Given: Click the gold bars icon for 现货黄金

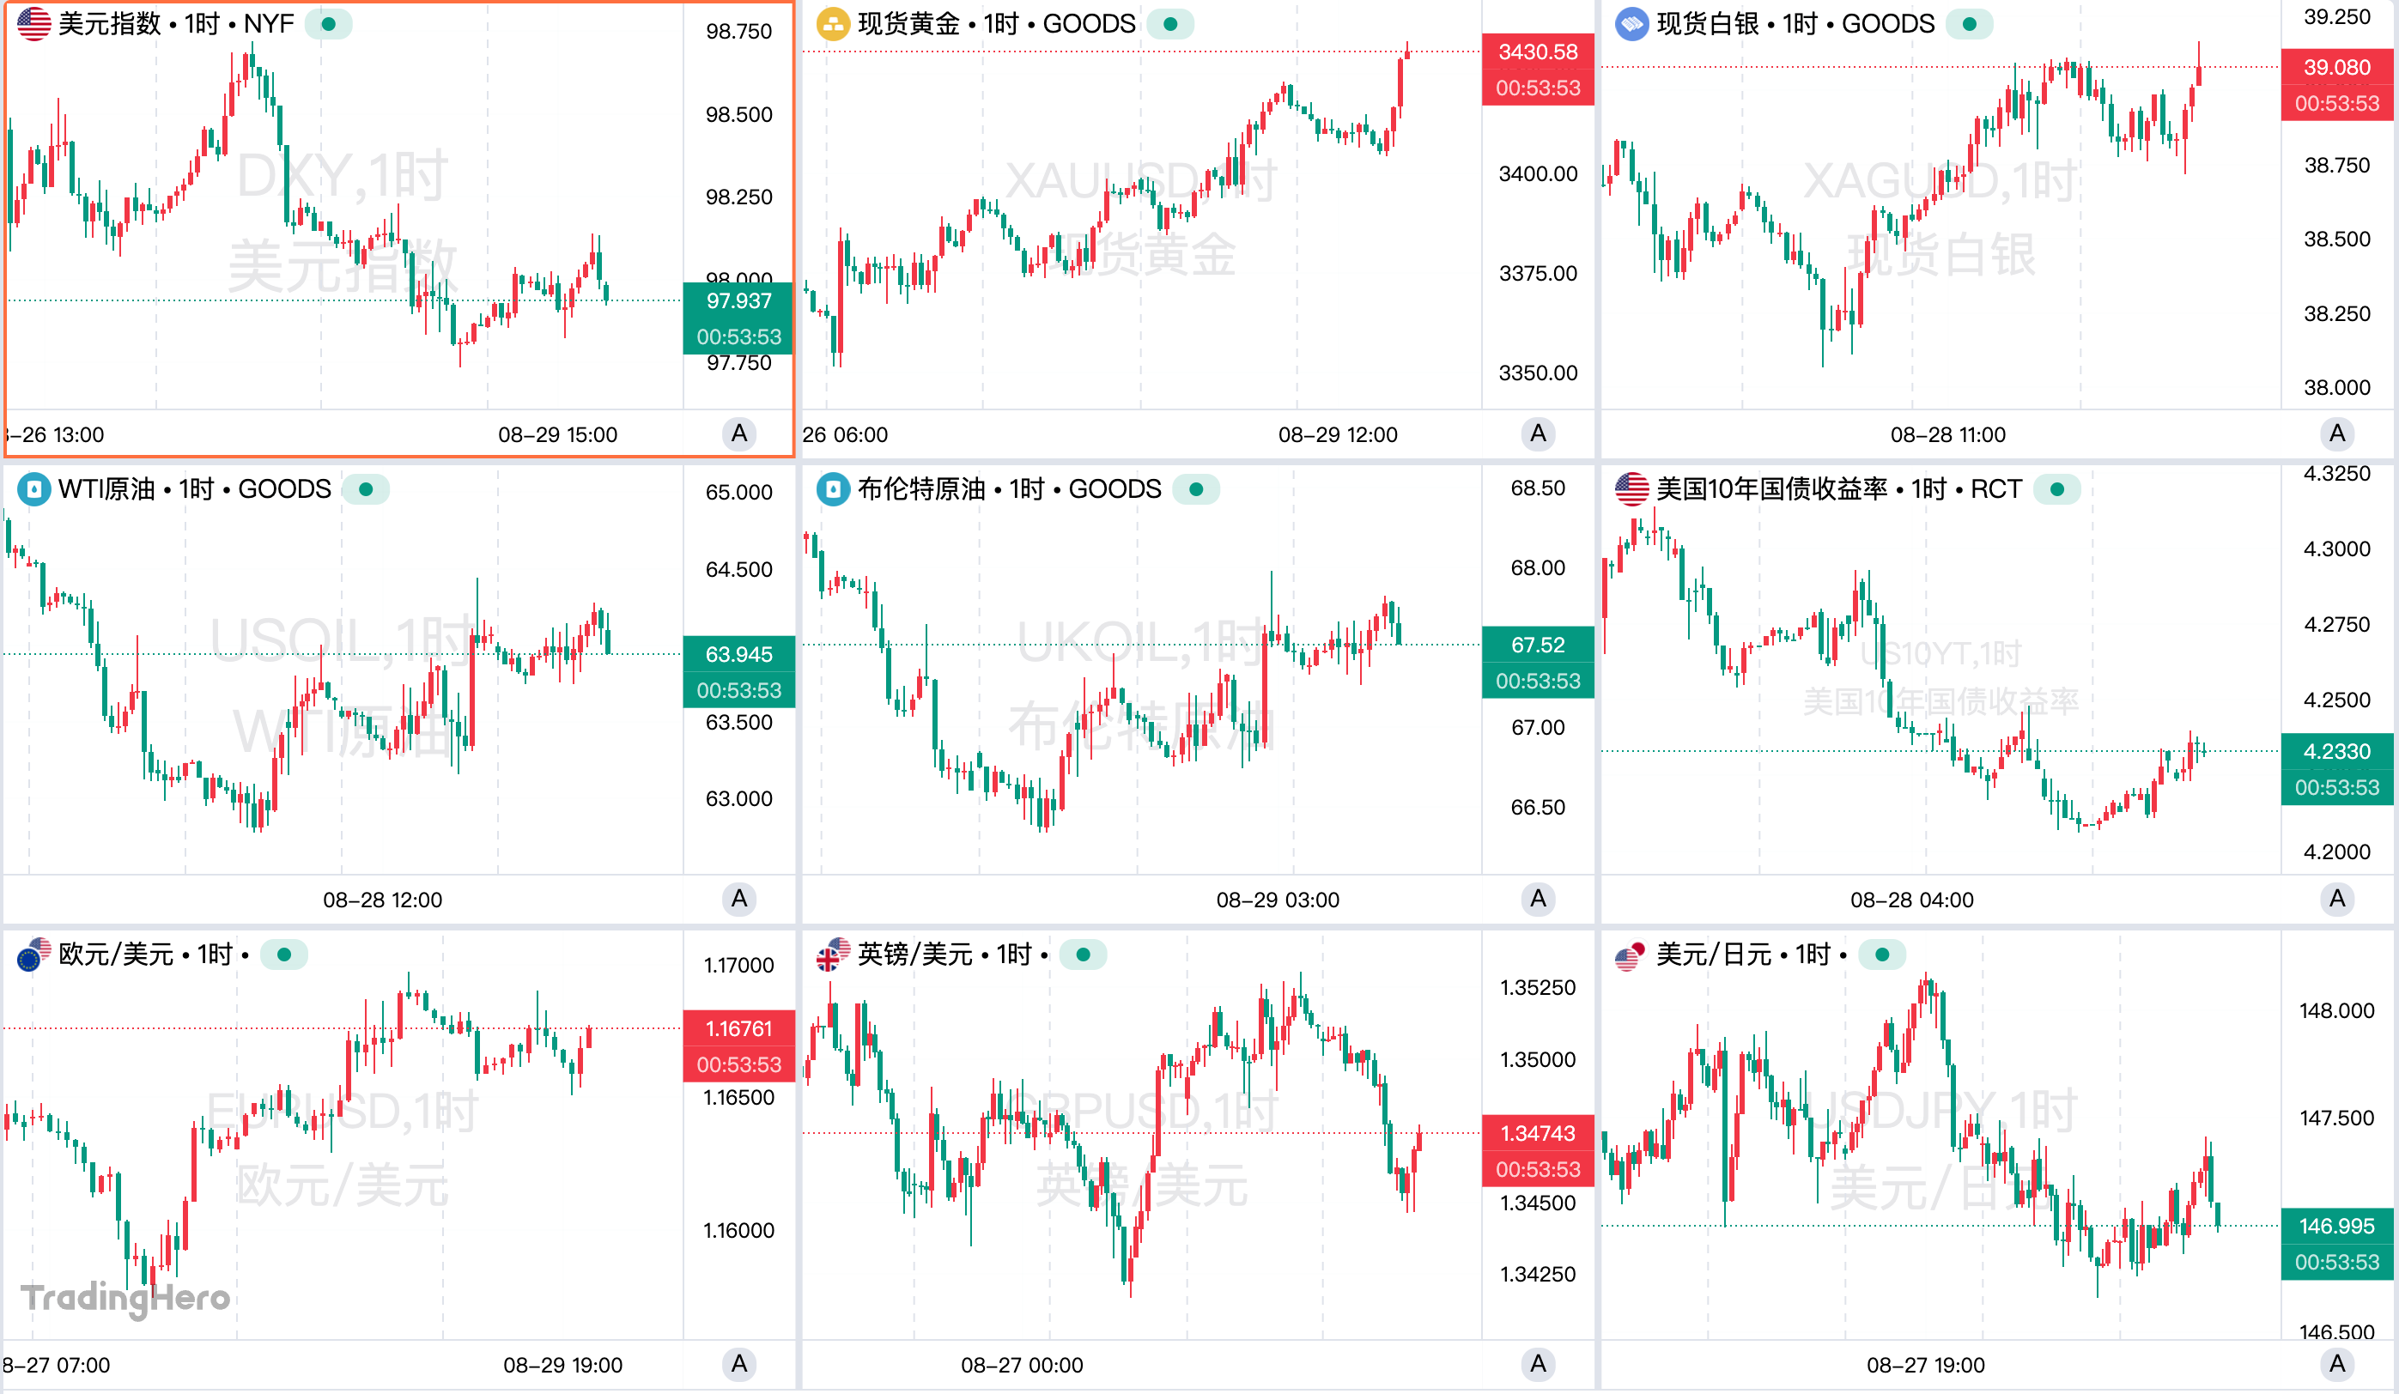Looking at the screenshot, I should 833,24.
